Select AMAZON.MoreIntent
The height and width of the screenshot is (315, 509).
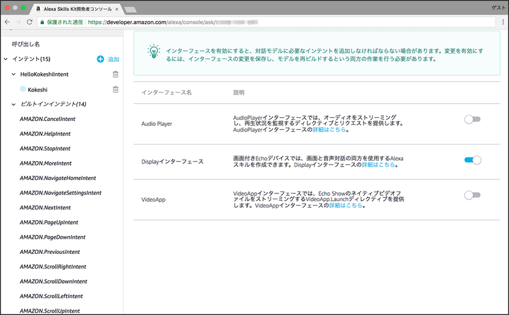pyautogui.click(x=46, y=164)
